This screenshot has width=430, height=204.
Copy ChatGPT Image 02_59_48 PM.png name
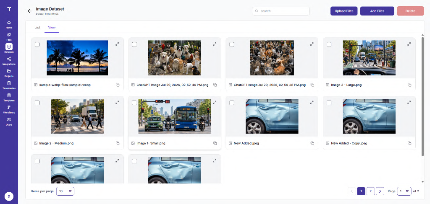[x=312, y=85]
